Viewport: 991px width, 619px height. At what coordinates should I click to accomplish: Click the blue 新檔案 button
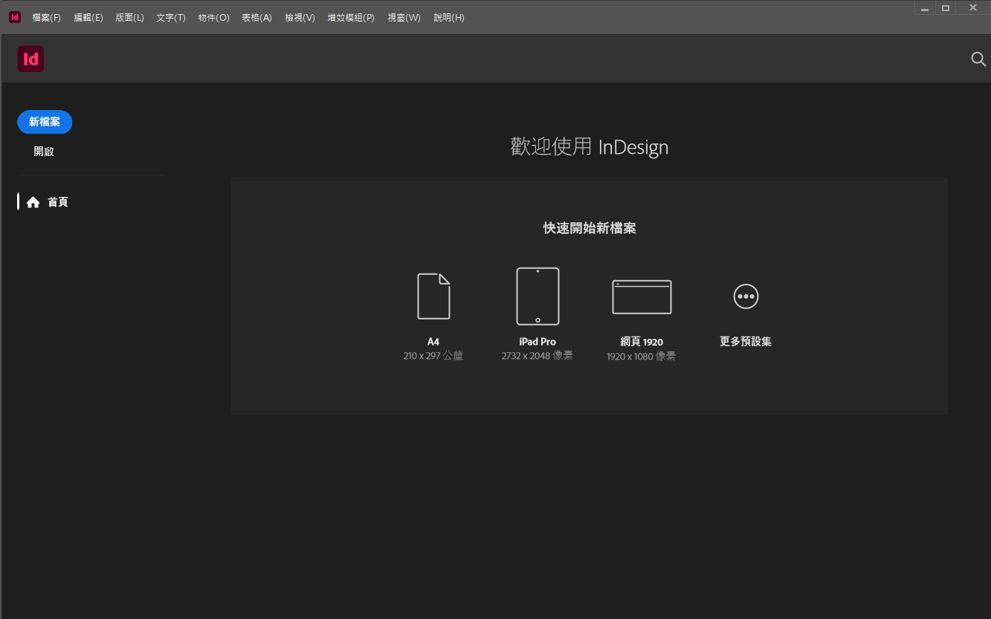pos(45,122)
